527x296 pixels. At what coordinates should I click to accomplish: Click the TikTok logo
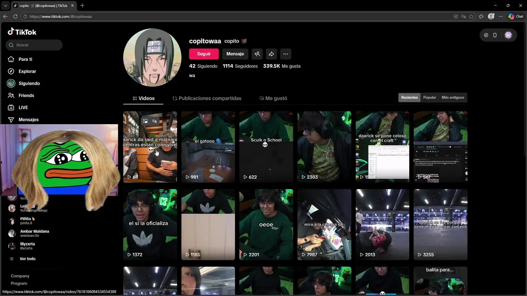click(22, 32)
